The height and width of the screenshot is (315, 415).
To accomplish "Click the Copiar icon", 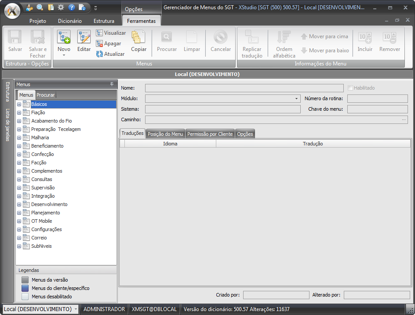I will [x=138, y=37].
